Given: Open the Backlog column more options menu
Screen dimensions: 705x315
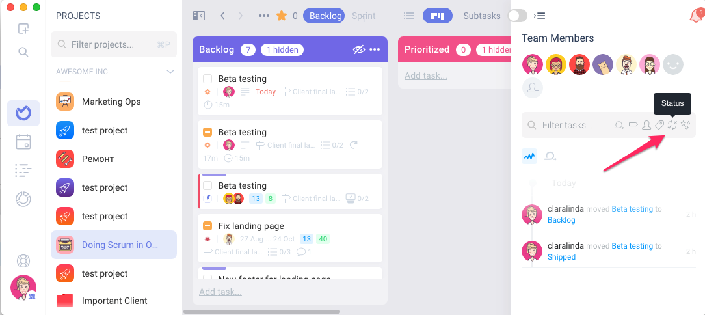Looking at the screenshot, I should click(x=375, y=49).
